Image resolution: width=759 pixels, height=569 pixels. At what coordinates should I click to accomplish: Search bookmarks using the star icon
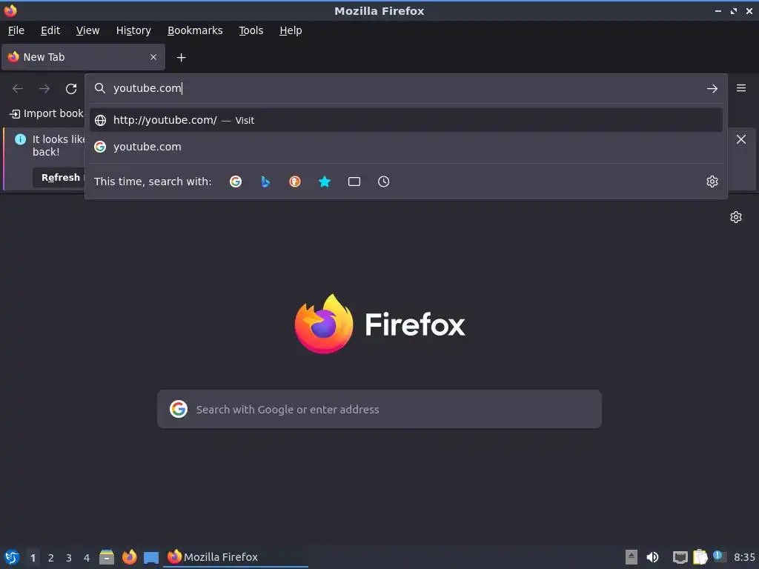click(325, 182)
